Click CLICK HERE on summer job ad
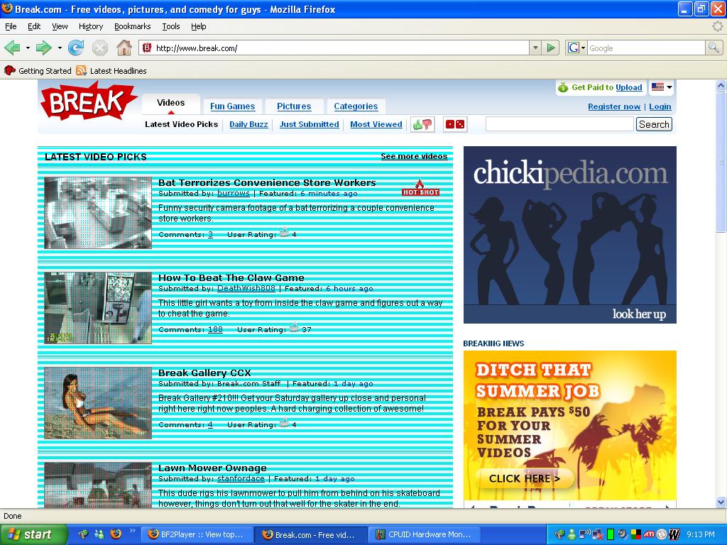The height and width of the screenshot is (545, 727). pyautogui.click(x=525, y=478)
